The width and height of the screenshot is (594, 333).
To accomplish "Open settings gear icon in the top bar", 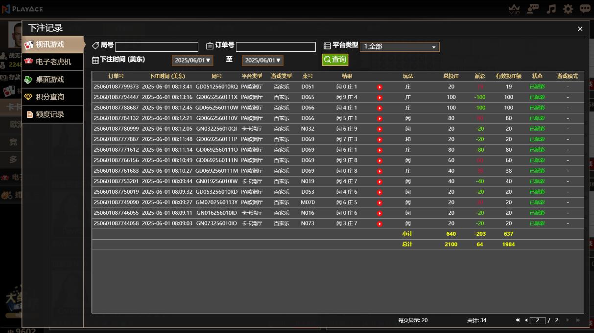I will 568,9.
